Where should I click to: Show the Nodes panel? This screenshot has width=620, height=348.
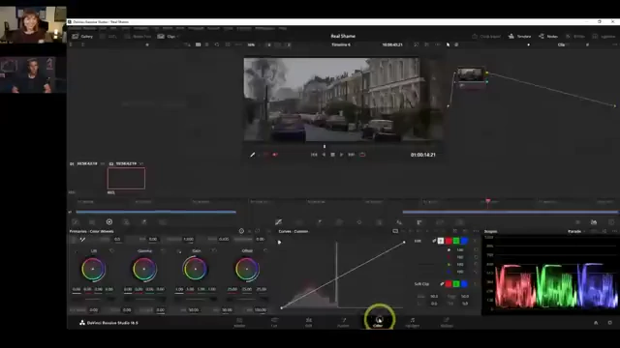(x=548, y=37)
